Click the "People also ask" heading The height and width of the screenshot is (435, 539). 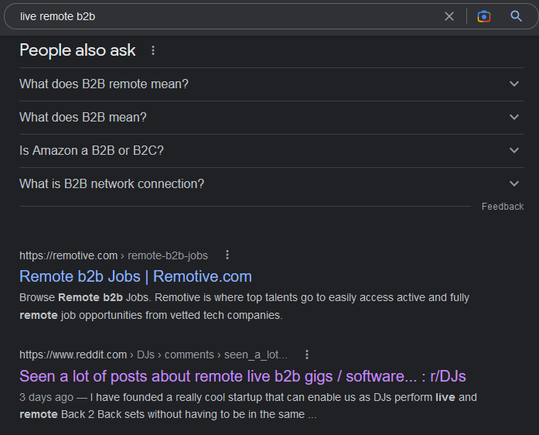(x=77, y=50)
